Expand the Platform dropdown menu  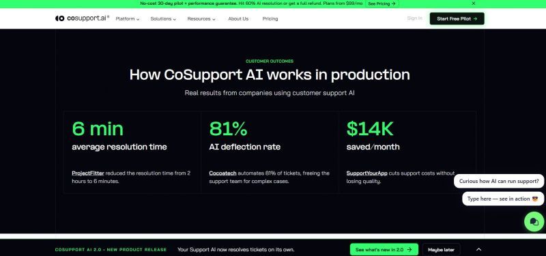point(128,19)
